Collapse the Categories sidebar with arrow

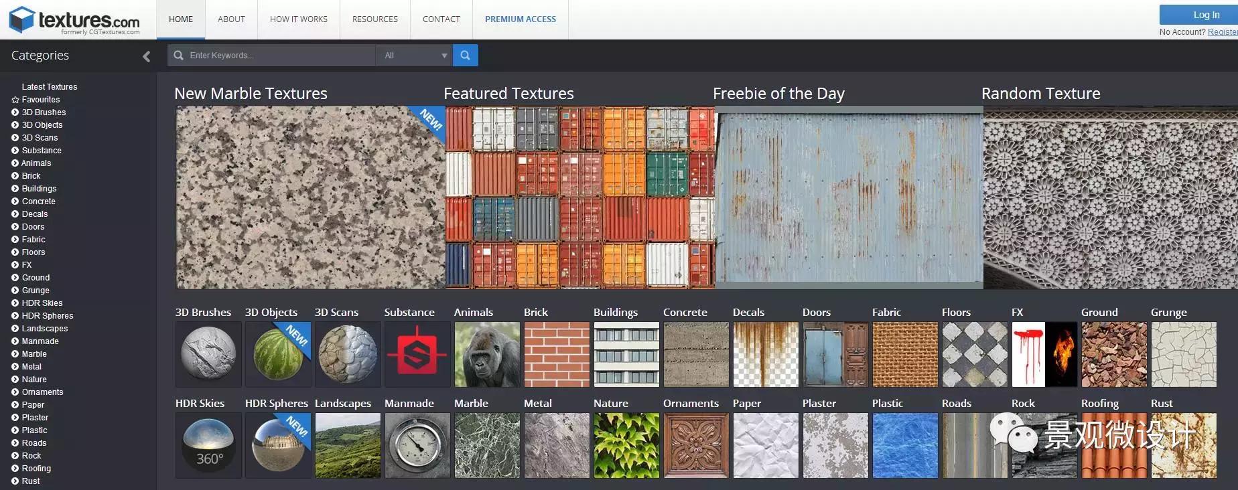(146, 57)
